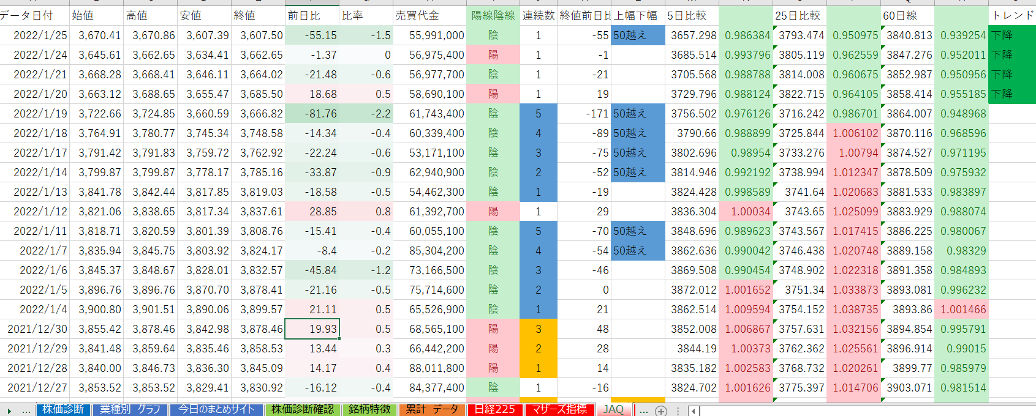
Task: Select the 累計 データ sheet tab
Action: click(432, 409)
